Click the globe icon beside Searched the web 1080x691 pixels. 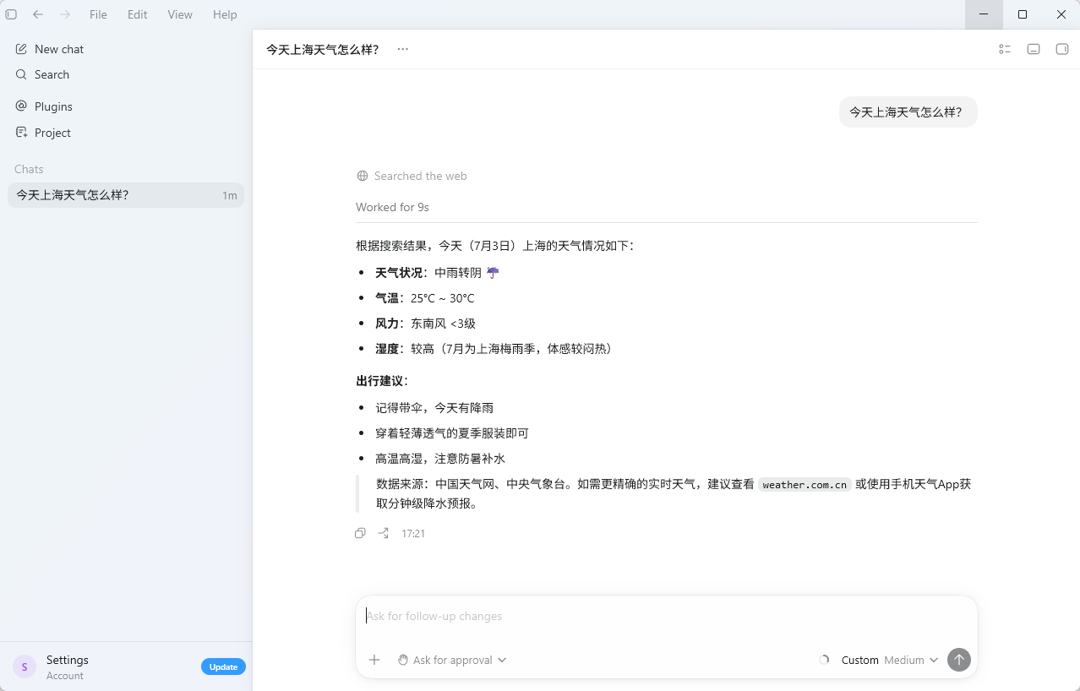[x=363, y=176]
